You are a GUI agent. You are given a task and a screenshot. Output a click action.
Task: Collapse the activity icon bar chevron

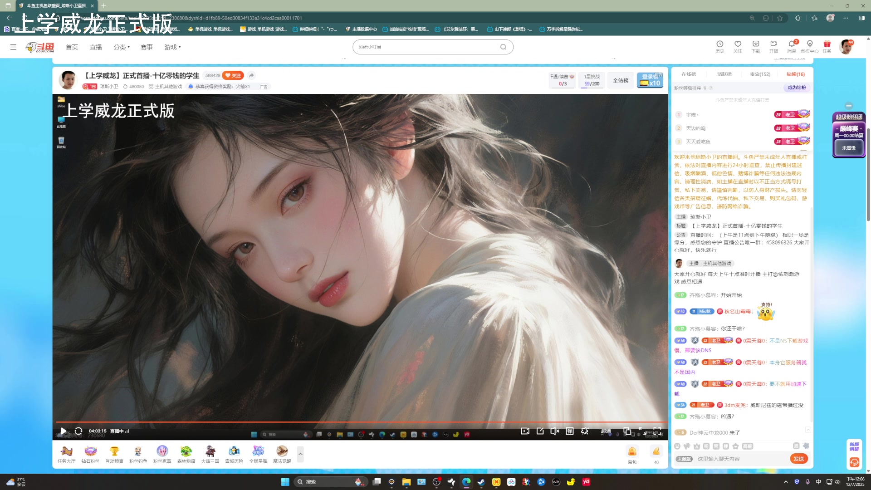(x=300, y=454)
